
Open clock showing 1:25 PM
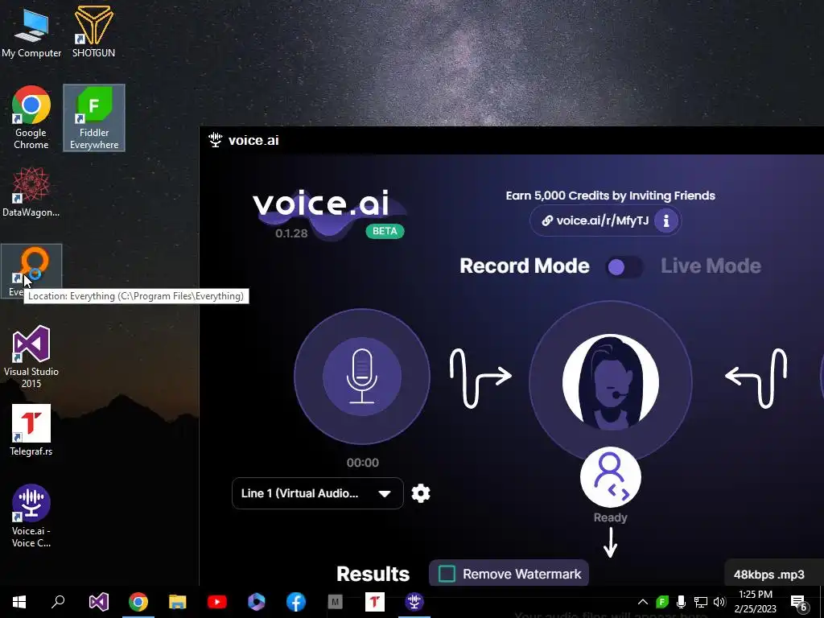755,602
